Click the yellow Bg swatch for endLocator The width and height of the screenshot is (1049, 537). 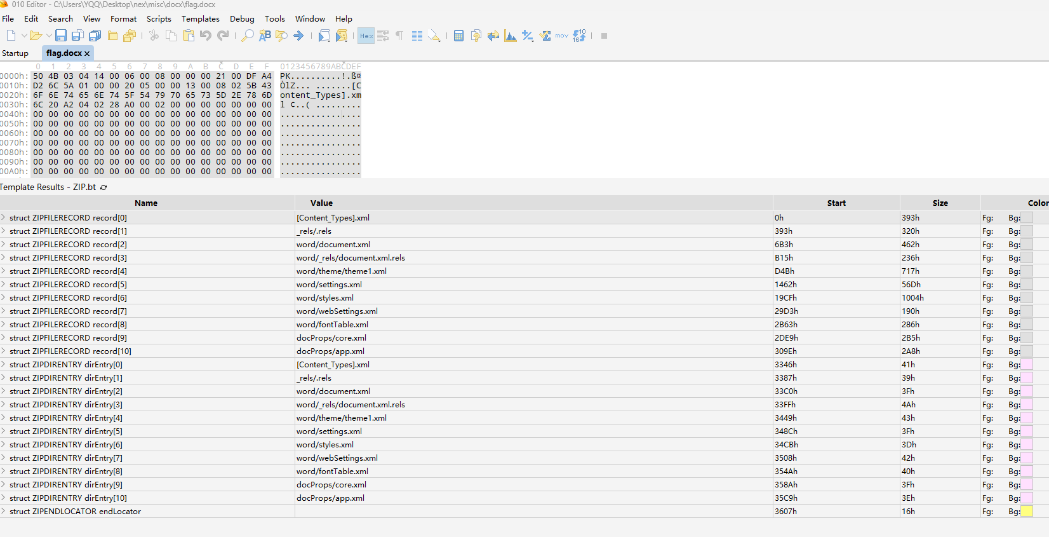tap(1026, 512)
